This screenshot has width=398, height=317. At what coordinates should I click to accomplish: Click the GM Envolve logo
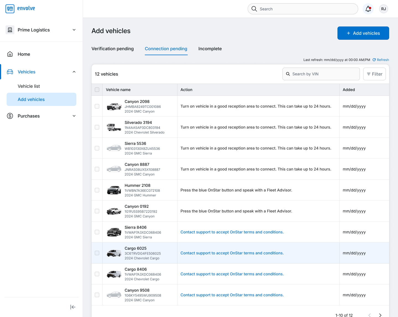click(x=20, y=9)
